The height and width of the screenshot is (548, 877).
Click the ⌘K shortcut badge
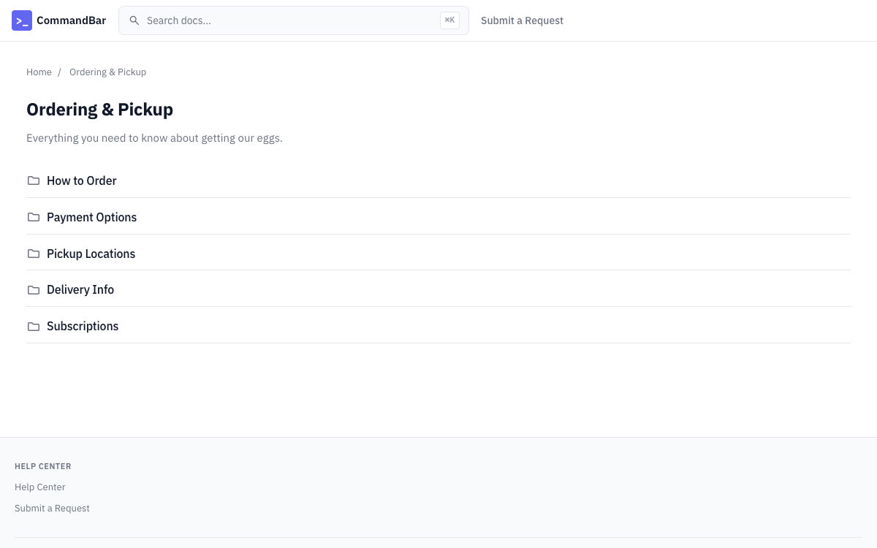coord(449,20)
